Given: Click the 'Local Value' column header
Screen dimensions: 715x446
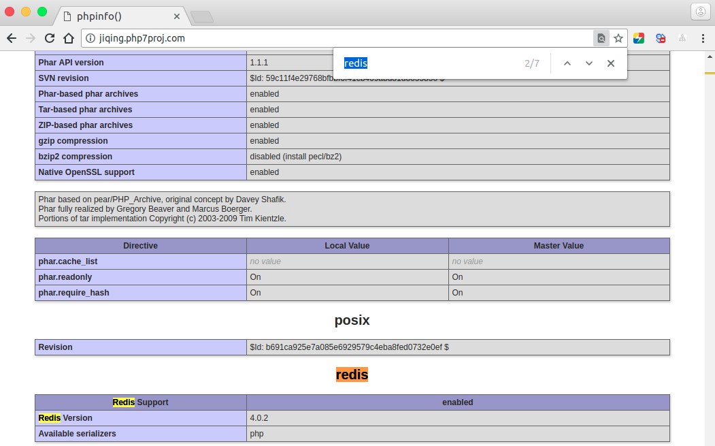Looking at the screenshot, I should 347,246.
